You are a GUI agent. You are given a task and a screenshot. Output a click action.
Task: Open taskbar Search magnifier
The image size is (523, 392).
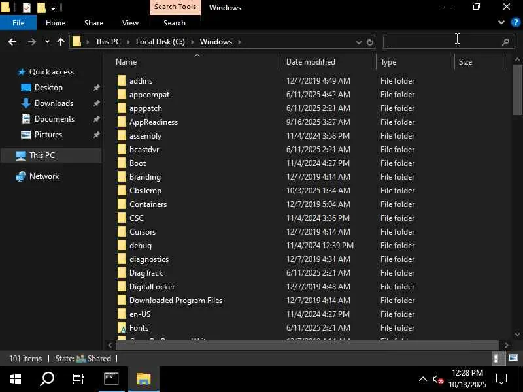[47, 379]
